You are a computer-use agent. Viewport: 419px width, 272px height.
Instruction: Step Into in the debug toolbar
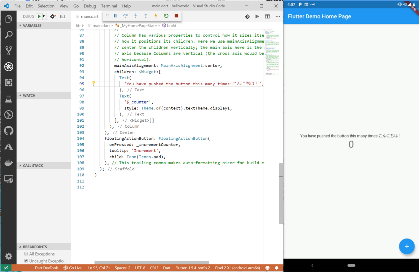pyautogui.click(x=135, y=16)
